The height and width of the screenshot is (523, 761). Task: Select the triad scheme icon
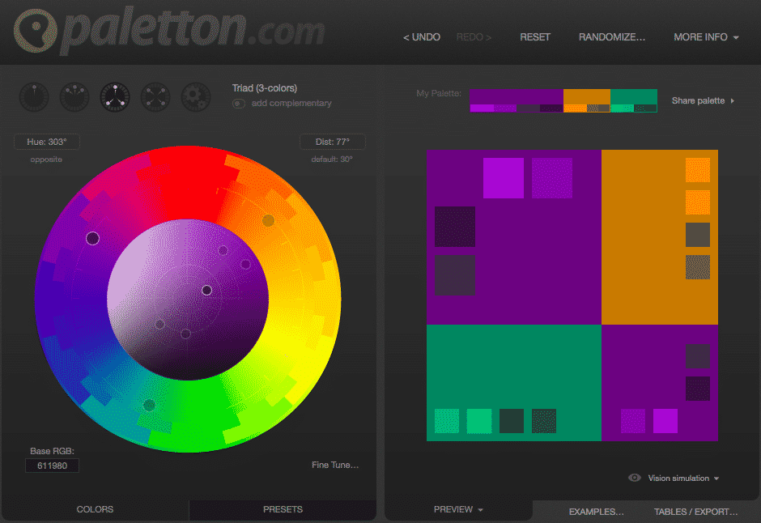[114, 96]
